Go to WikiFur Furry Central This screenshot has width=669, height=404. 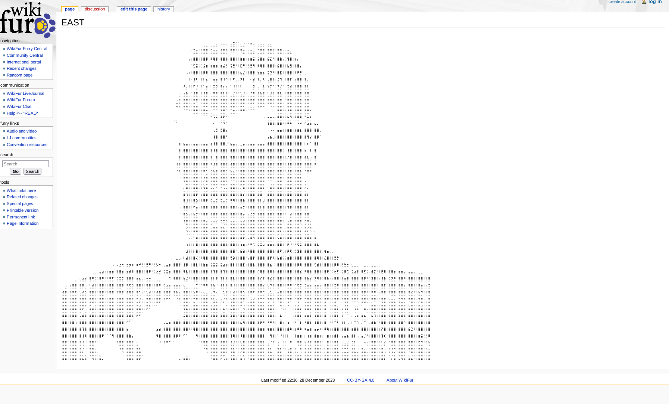point(27,49)
